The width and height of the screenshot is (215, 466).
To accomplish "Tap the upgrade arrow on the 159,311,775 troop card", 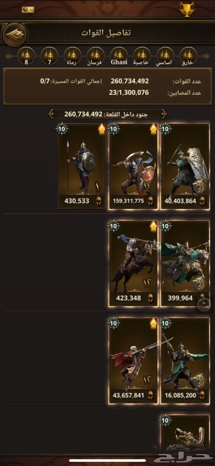I will 153,129.
